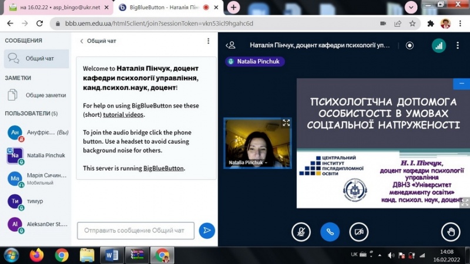Collapse the Общий чат panel with back chevron
Viewport: 470px width, 264px height.
(82, 41)
